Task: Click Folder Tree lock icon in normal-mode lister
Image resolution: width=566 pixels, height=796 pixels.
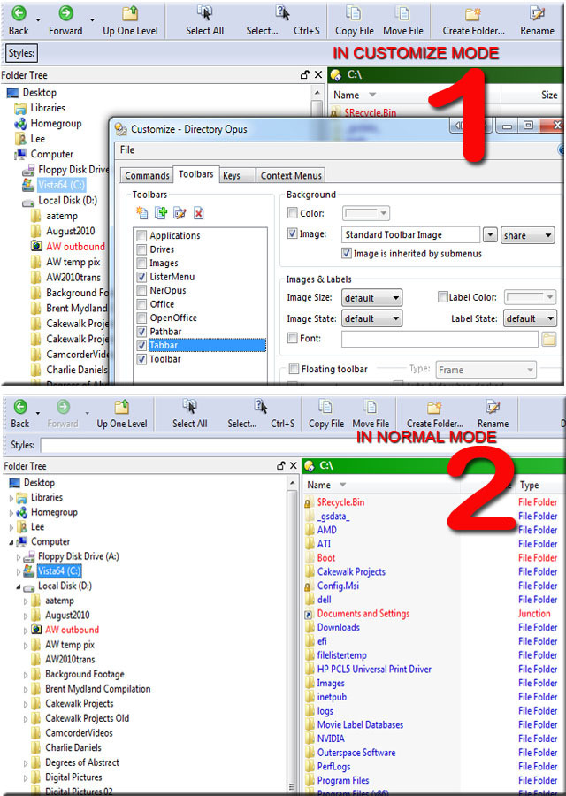Action: click(280, 465)
